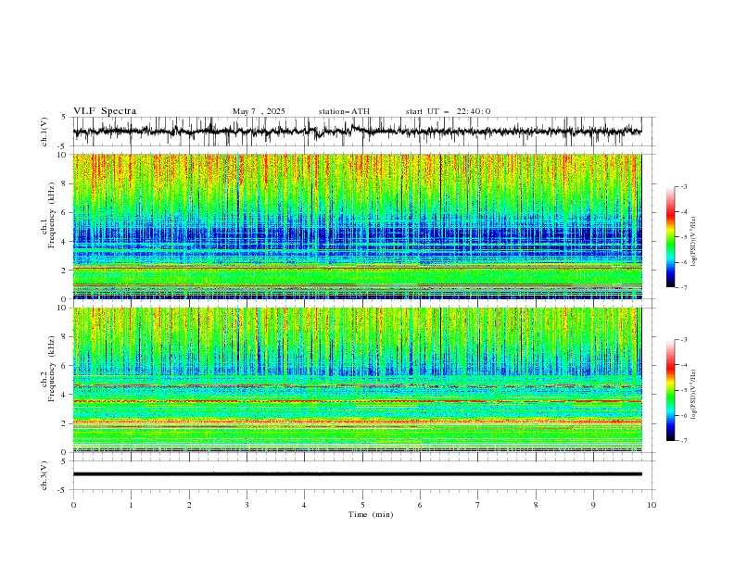This screenshot has width=734, height=567.
Task: Click the '-7' label on lower colorbar
Action: pyautogui.click(x=684, y=441)
